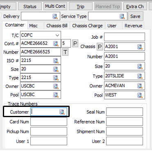Click the Multi Cont button
The width and height of the screenshot is (152, 151).
[55, 6]
